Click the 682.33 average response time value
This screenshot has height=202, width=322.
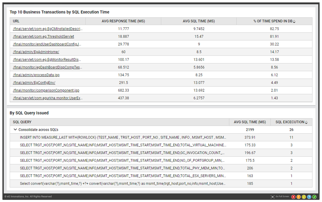point(123,90)
